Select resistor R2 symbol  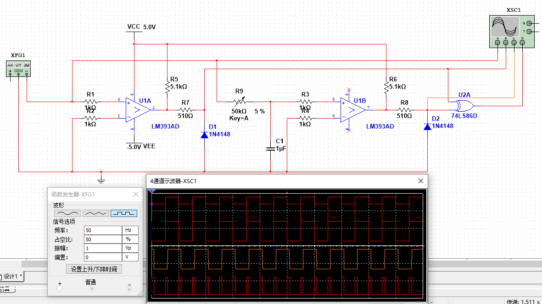pos(90,118)
